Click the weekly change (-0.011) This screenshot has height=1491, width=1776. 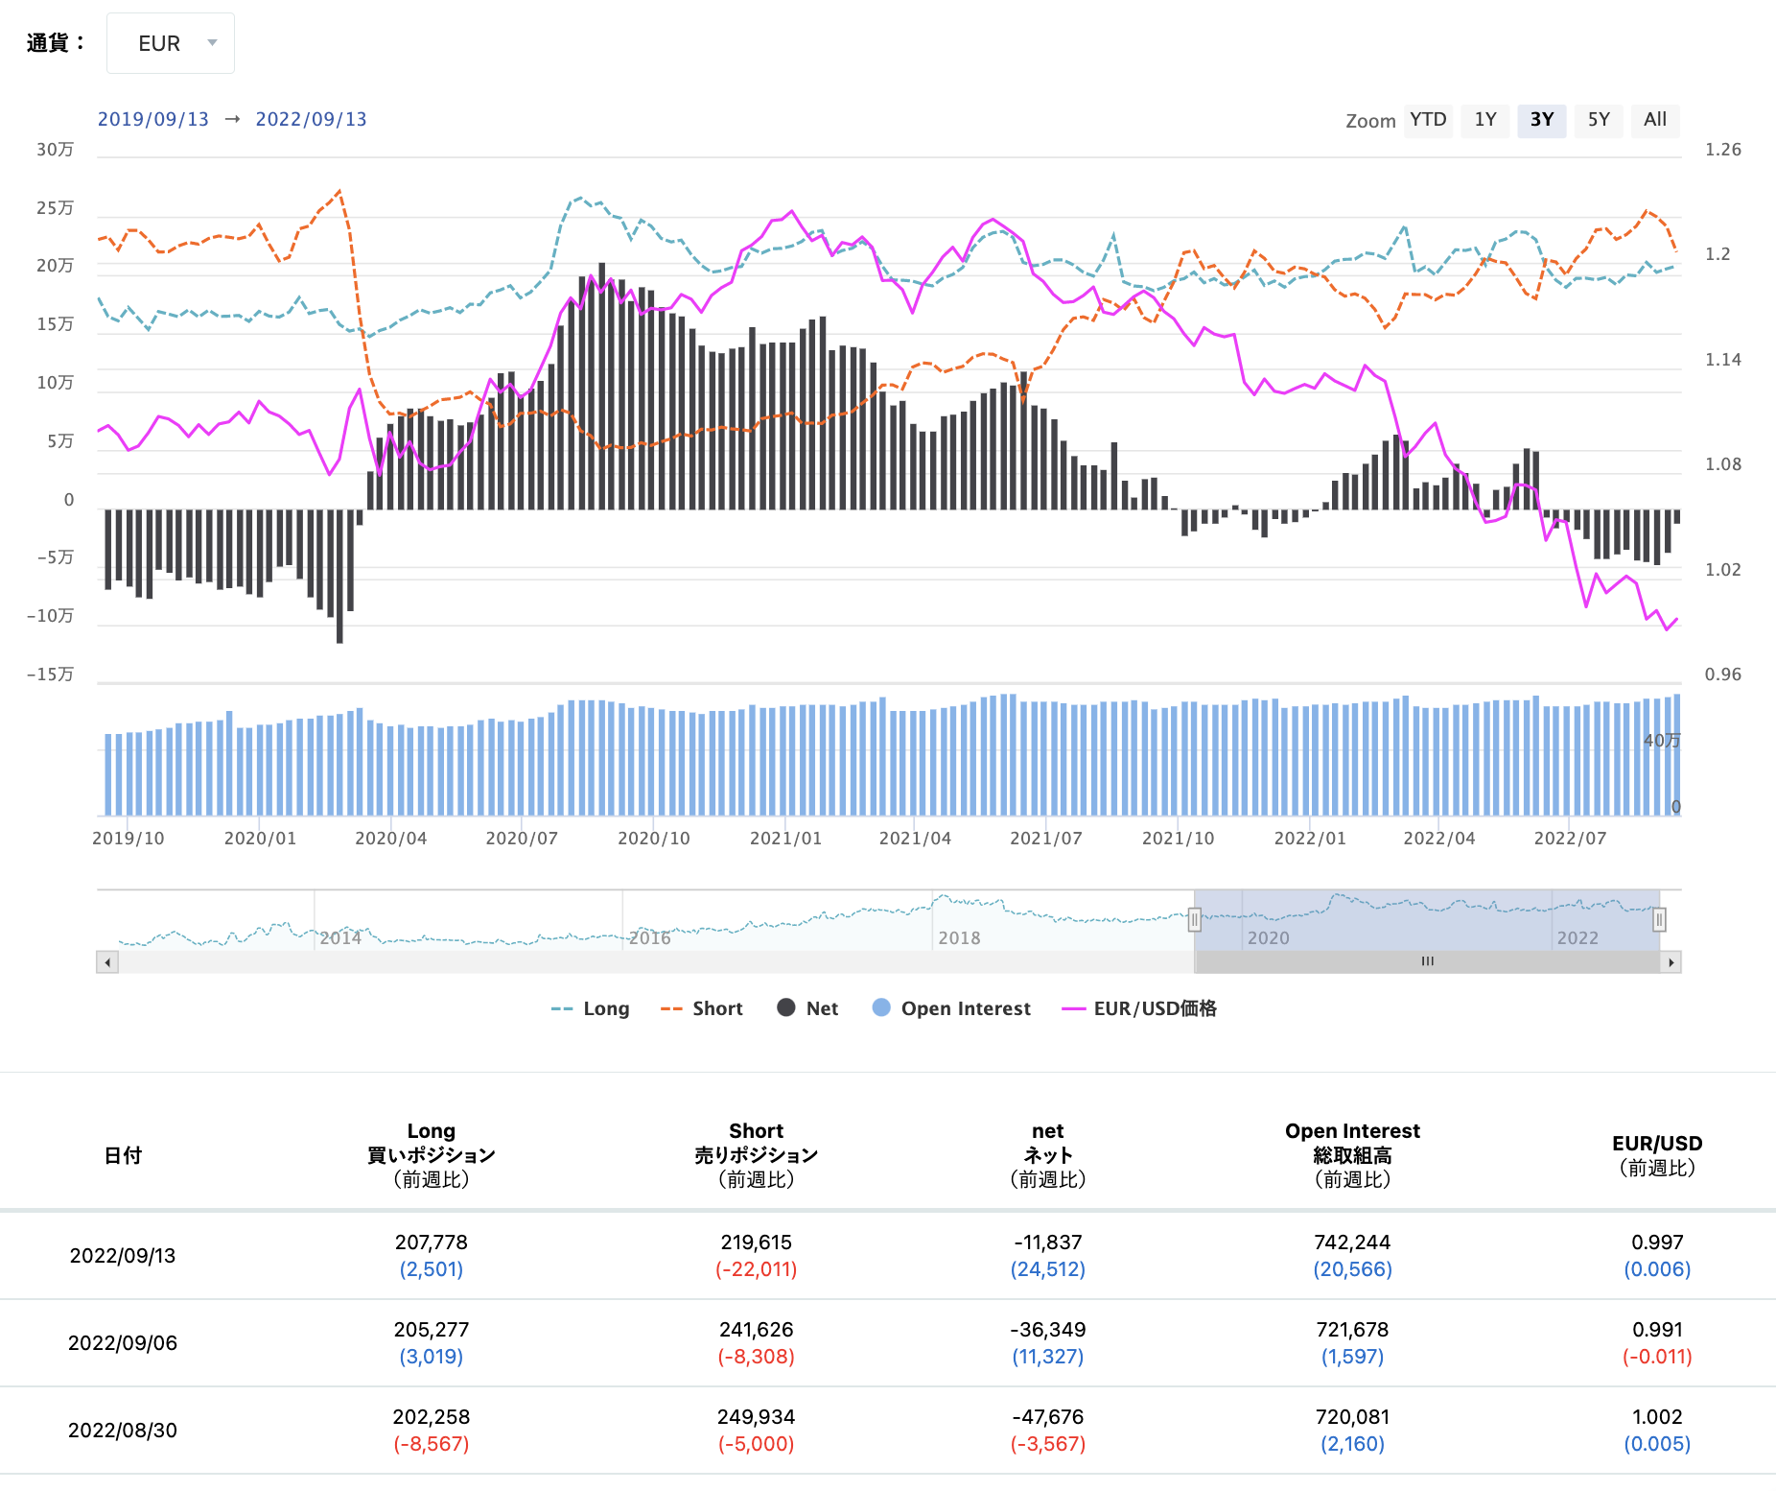(1657, 1357)
